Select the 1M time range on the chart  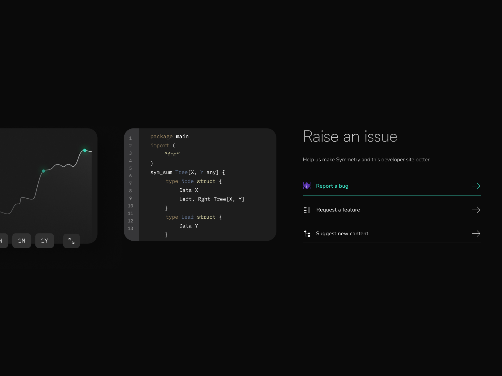point(22,241)
